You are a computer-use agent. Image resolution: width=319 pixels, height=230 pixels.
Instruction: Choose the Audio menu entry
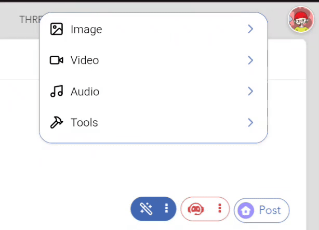point(153,91)
